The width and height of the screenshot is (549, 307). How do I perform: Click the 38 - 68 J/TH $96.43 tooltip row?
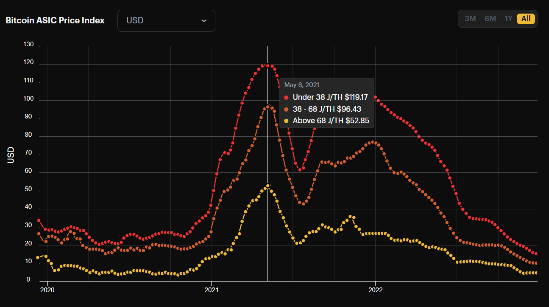[323, 109]
